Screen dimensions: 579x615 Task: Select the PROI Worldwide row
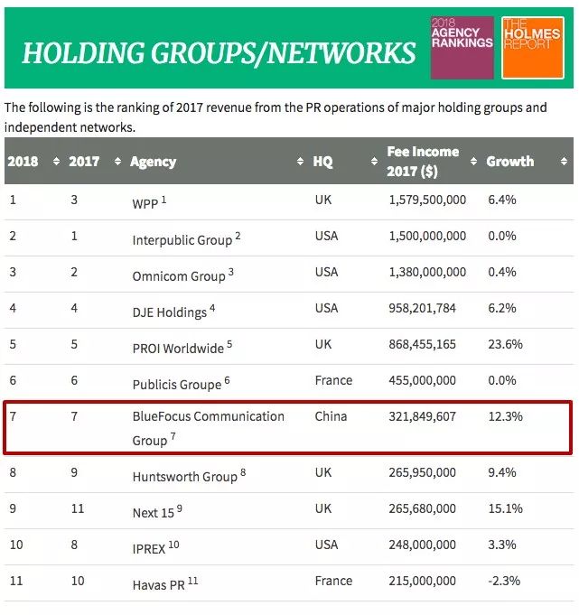click(289, 346)
